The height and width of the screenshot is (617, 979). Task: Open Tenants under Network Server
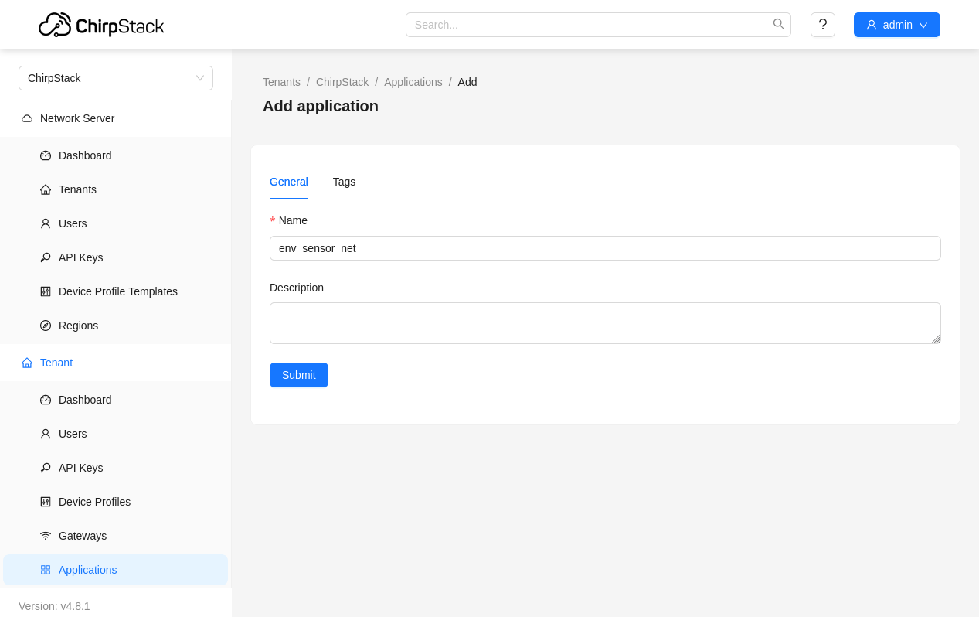tap(116, 189)
